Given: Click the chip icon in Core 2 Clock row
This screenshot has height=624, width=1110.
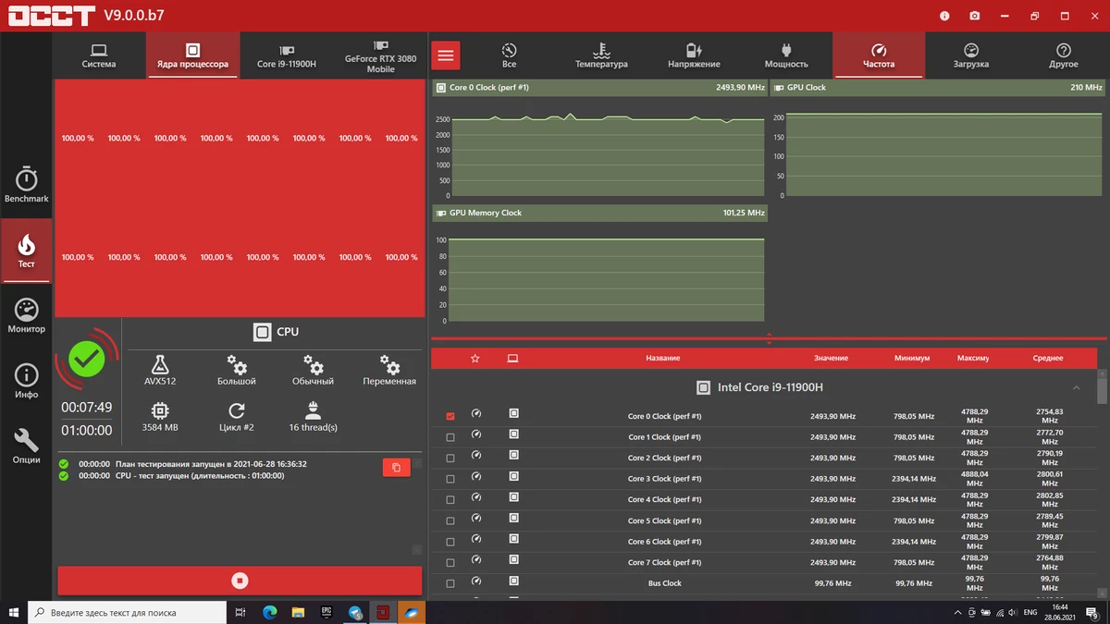Looking at the screenshot, I should tap(514, 456).
